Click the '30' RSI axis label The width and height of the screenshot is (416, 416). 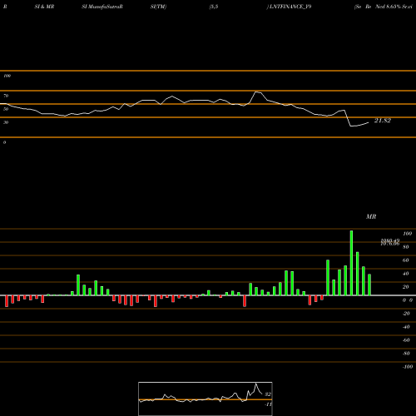point(6,122)
